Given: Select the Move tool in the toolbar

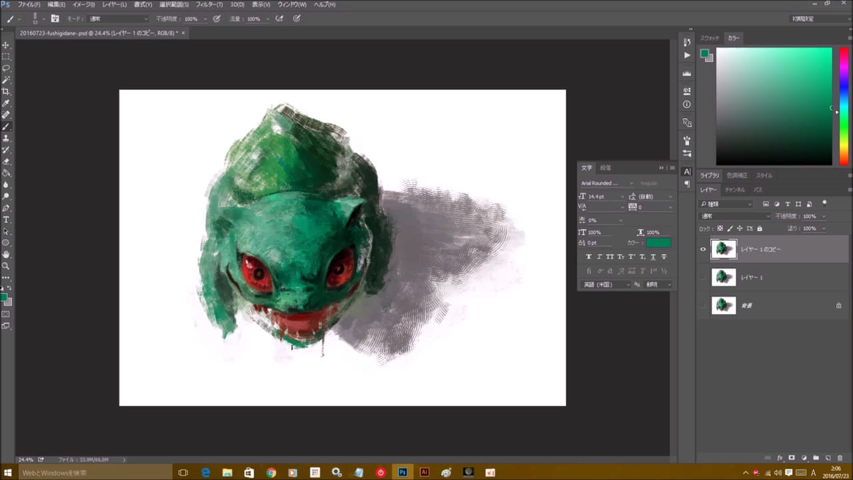Looking at the screenshot, I should [x=6, y=45].
